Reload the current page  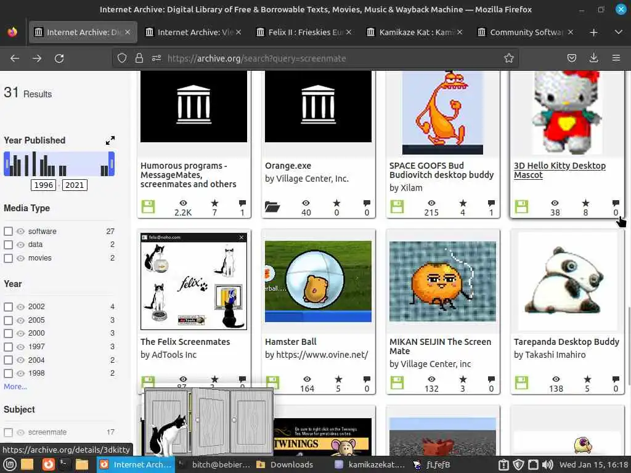coord(59,59)
